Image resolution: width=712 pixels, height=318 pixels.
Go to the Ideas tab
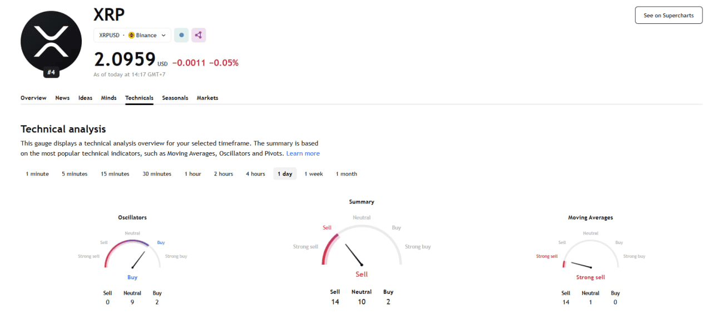tap(85, 98)
